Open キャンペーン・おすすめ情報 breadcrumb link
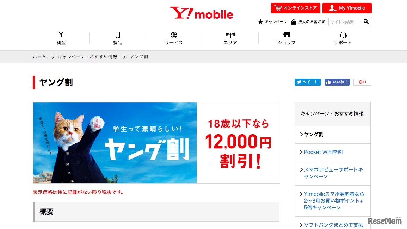 (x=88, y=57)
